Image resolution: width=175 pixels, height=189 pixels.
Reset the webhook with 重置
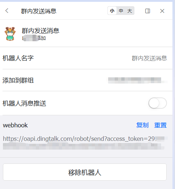160,125
